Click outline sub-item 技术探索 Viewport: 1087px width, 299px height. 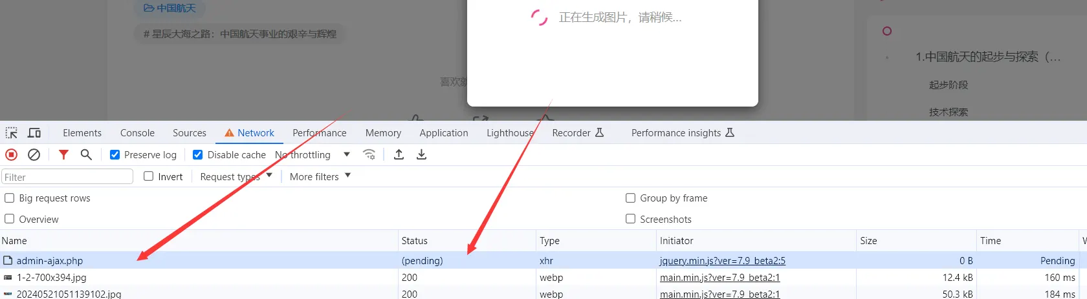(949, 112)
